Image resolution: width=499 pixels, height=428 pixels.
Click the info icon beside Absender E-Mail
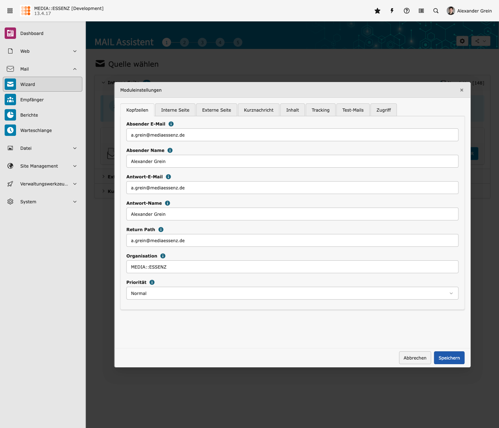click(171, 124)
